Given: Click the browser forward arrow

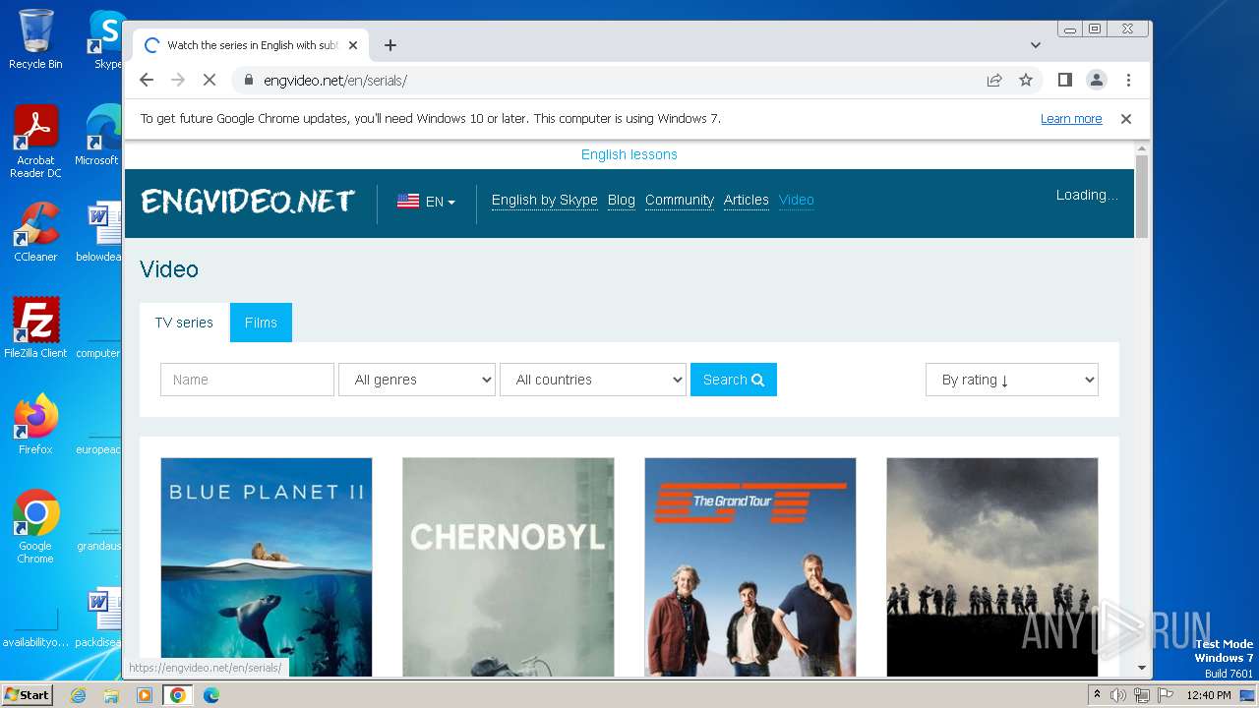Looking at the screenshot, I should [178, 81].
